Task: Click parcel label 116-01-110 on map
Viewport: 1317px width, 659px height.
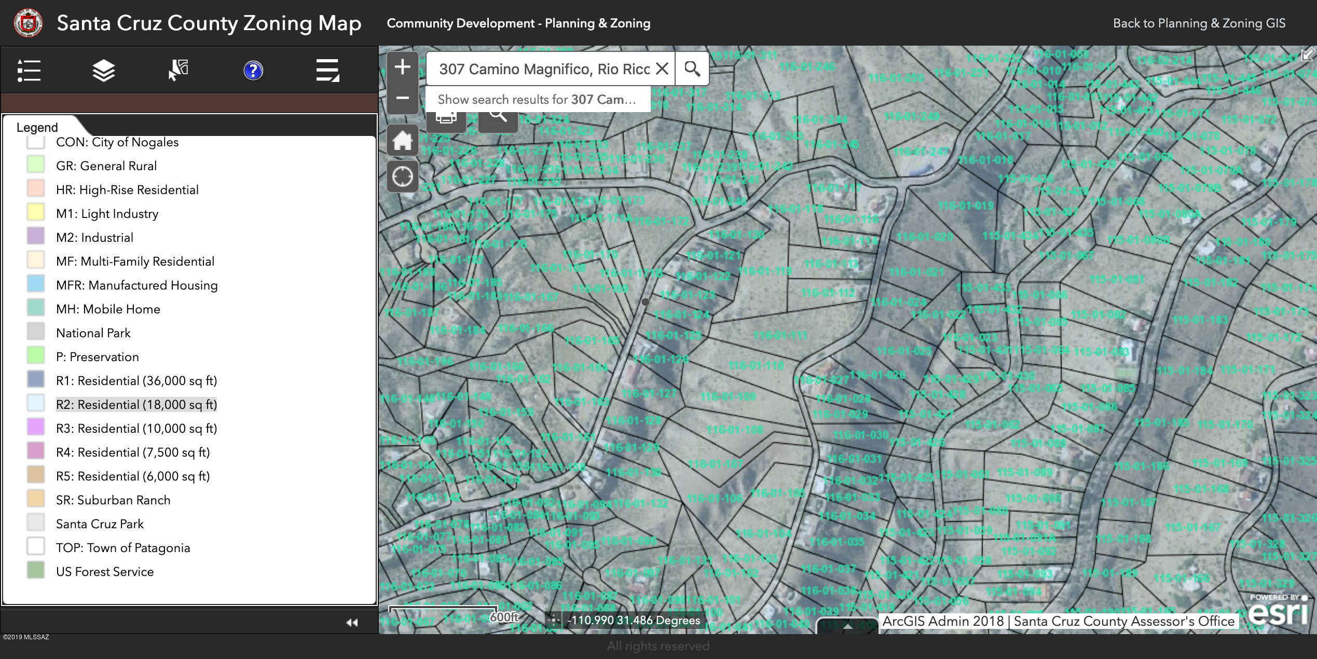Action: tap(756, 366)
